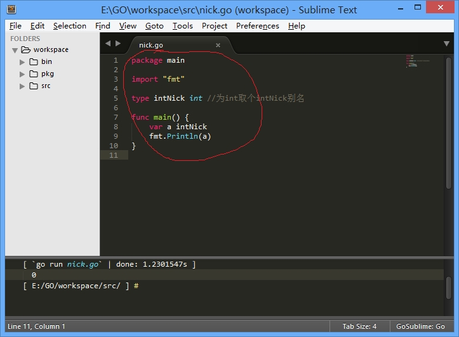Click 'Println' on line 9
The width and height of the screenshot is (459, 337).
[182, 136]
